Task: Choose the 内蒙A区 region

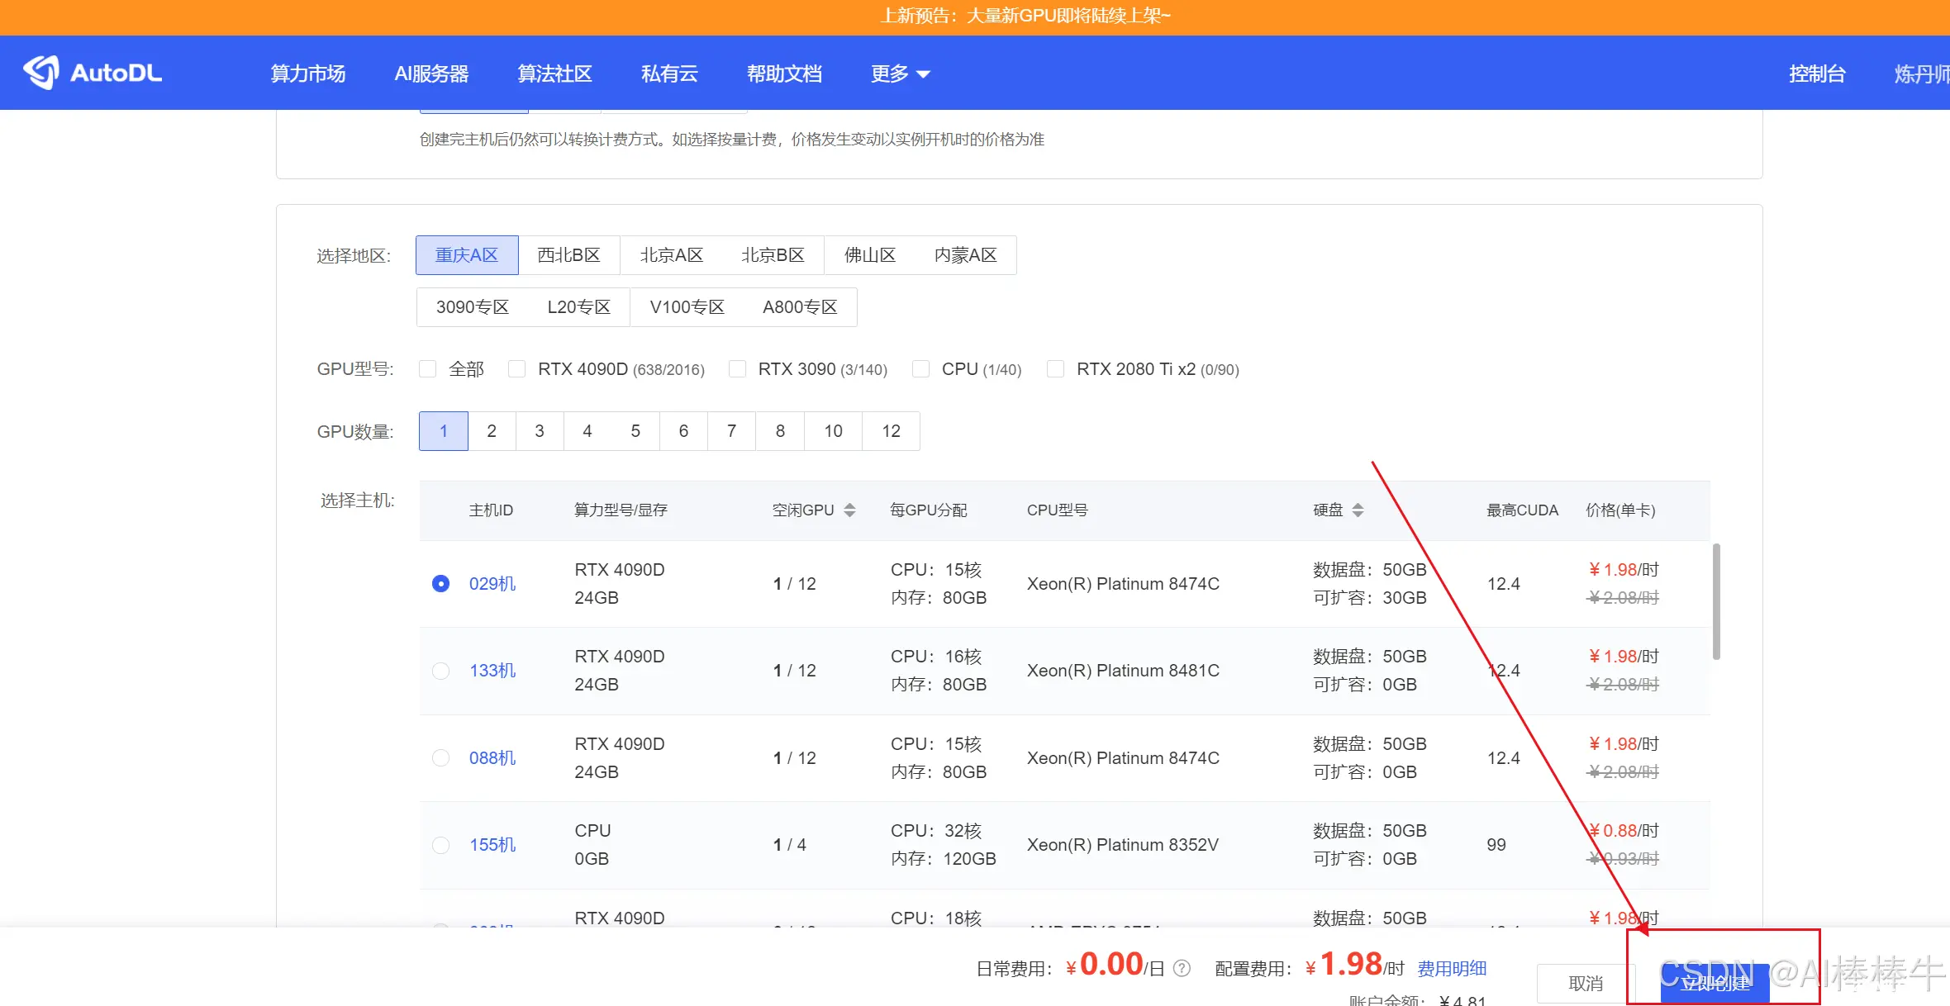Action: click(965, 255)
